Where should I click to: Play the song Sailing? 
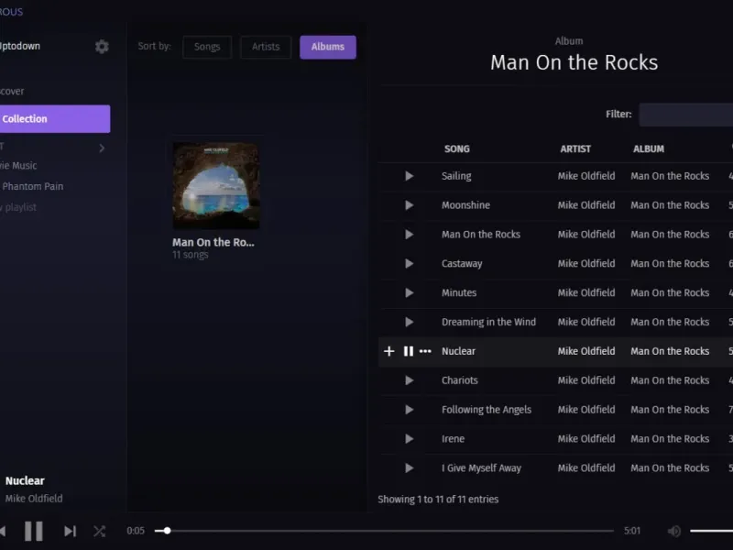coord(409,176)
